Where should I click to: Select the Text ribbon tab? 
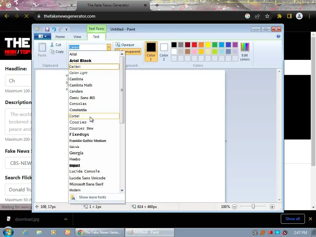click(96, 37)
